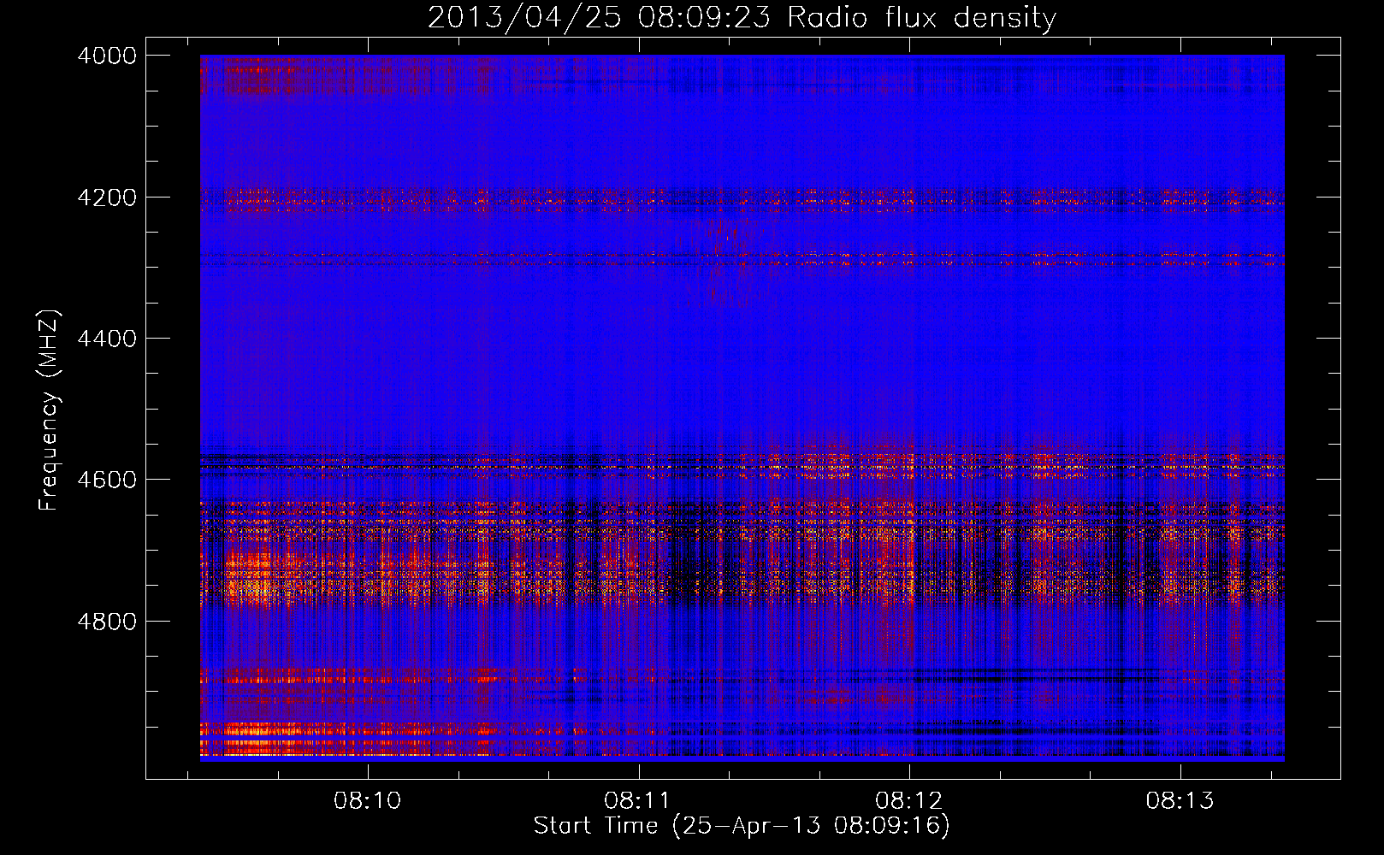Click the 4800 frequency tick label
This screenshot has height=855, width=1384.
(107, 622)
